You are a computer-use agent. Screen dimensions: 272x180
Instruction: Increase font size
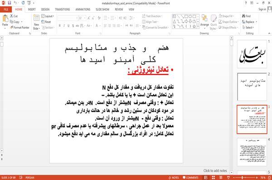pyautogui.click(x=89, y=18)
